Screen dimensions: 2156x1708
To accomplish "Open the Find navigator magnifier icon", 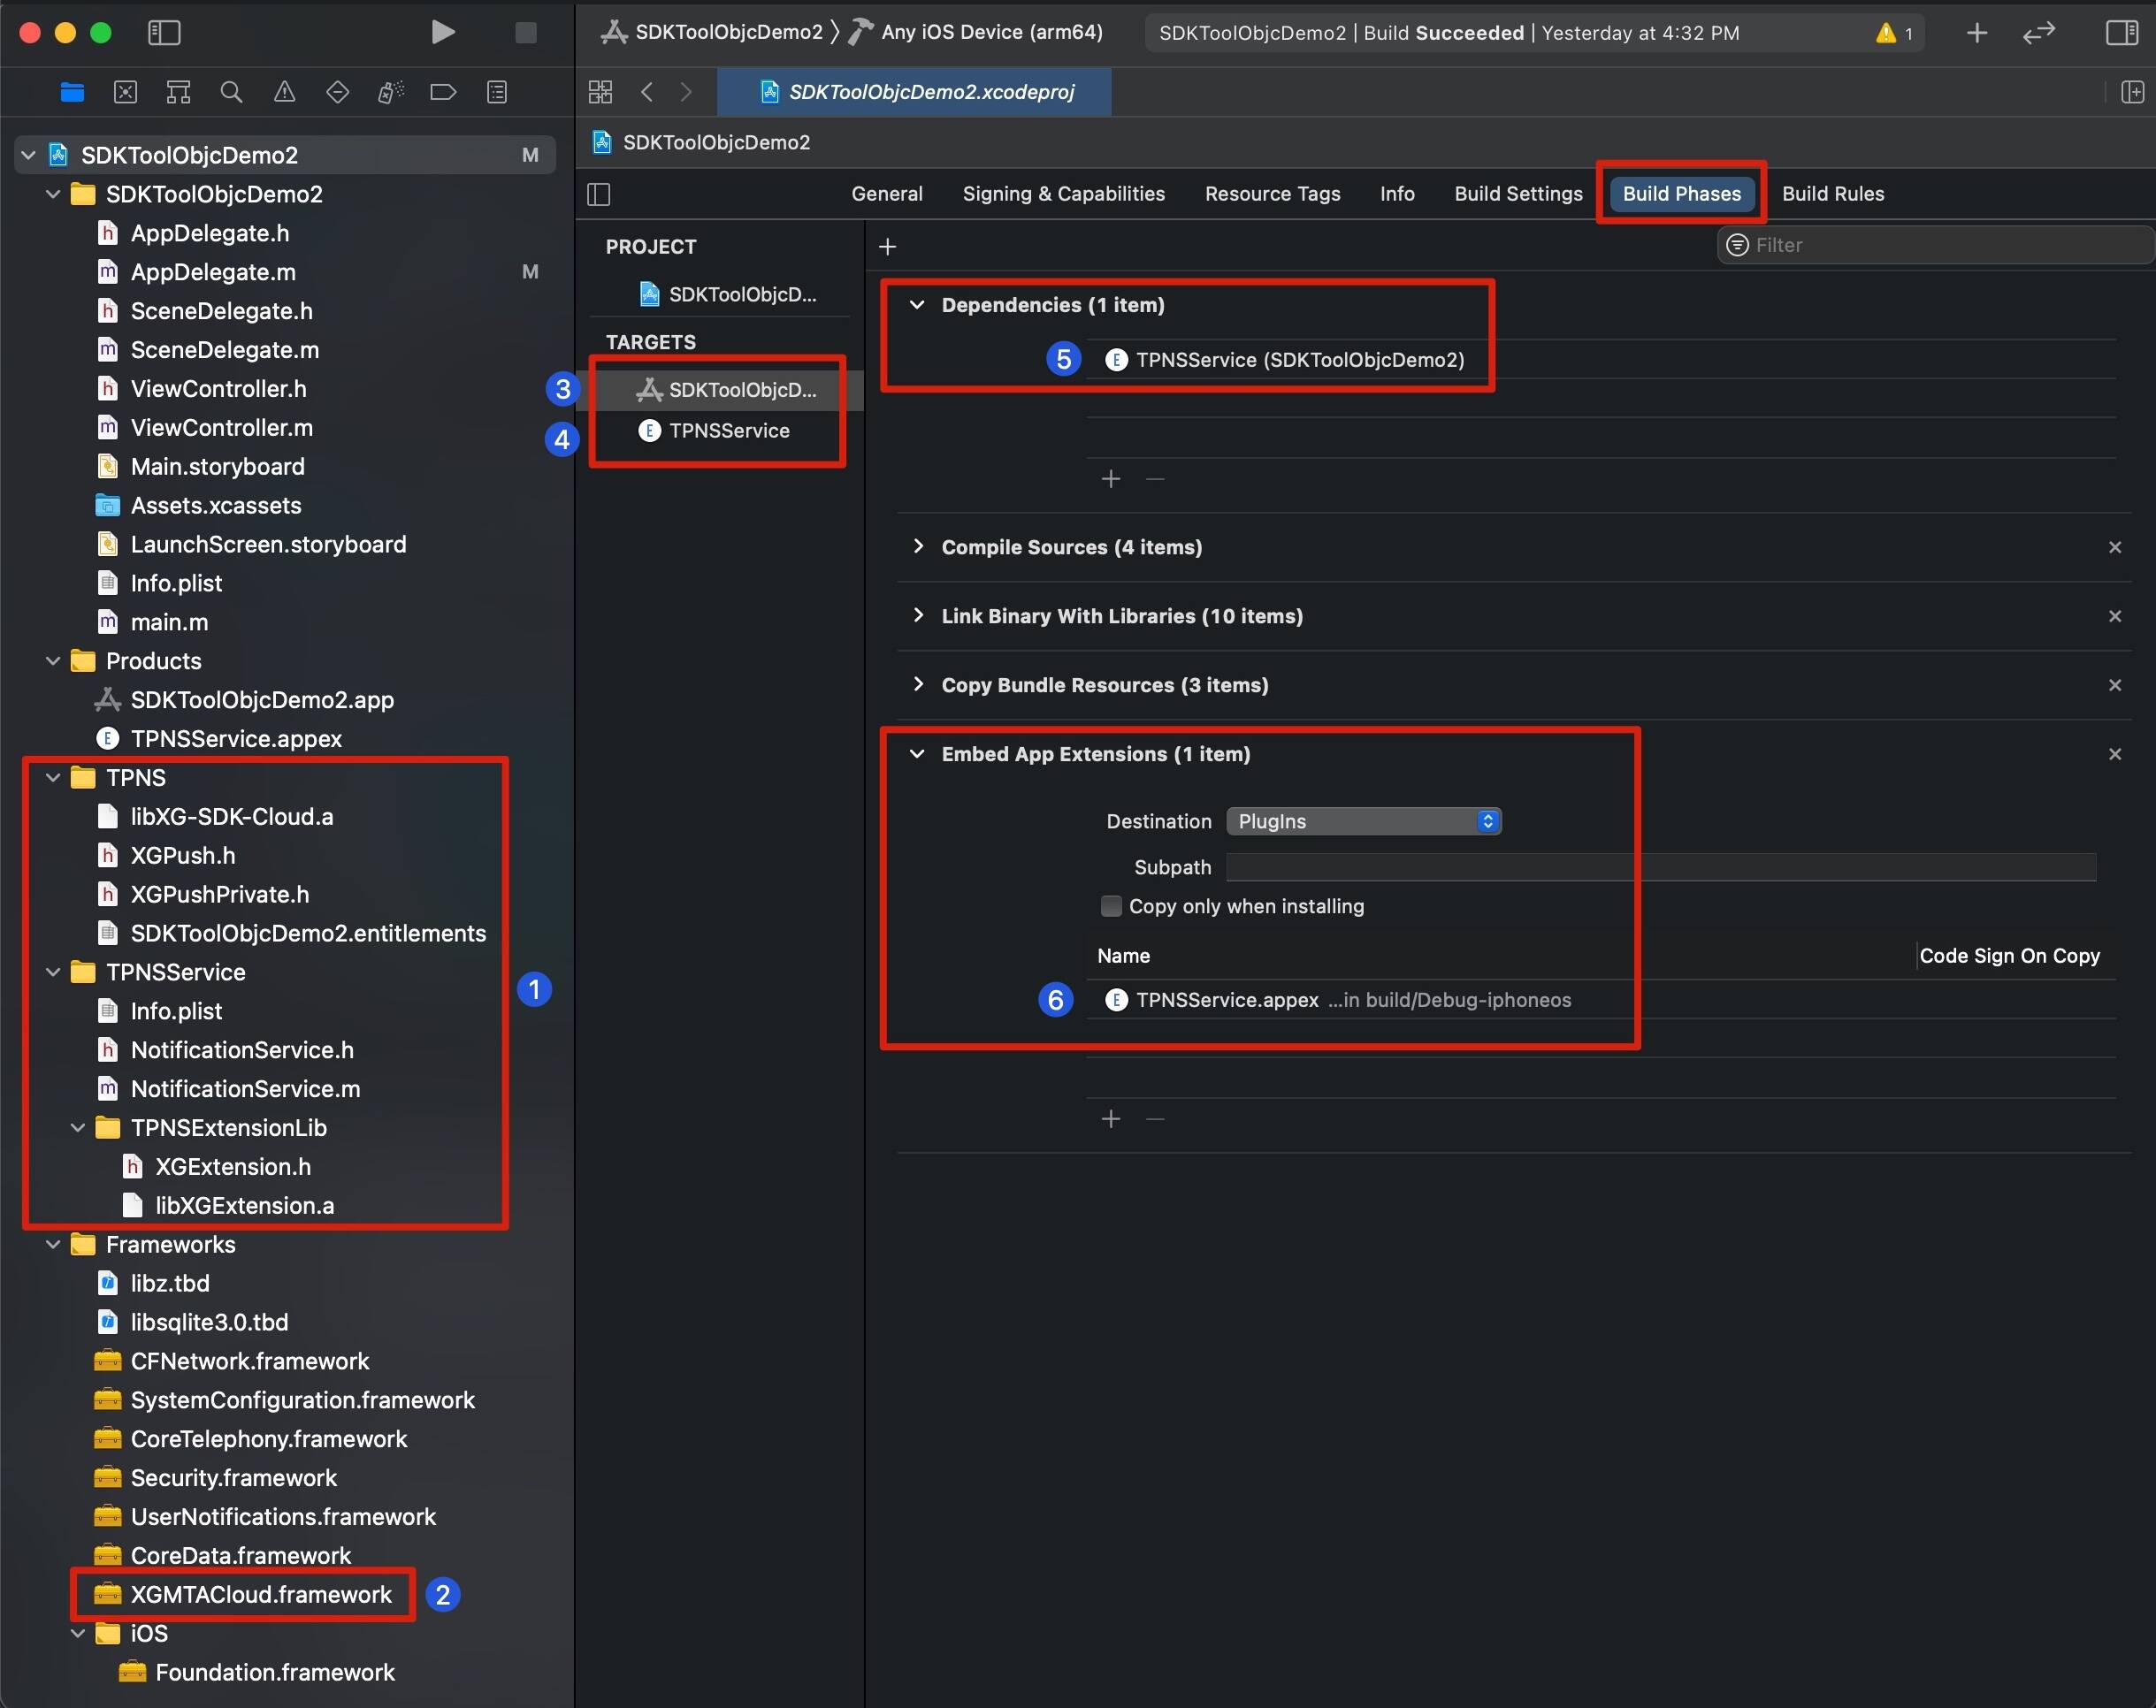I will click(231, 93).
